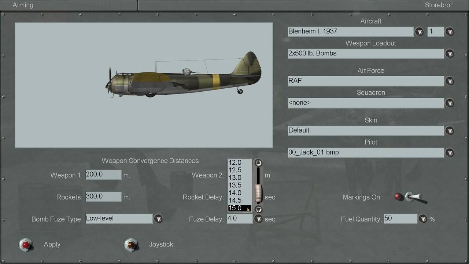Image resolution: width=469 pixels, height=264 pixels.
Task: Click the Weapon 1 convergence field
Action: [x=103, y=175]
